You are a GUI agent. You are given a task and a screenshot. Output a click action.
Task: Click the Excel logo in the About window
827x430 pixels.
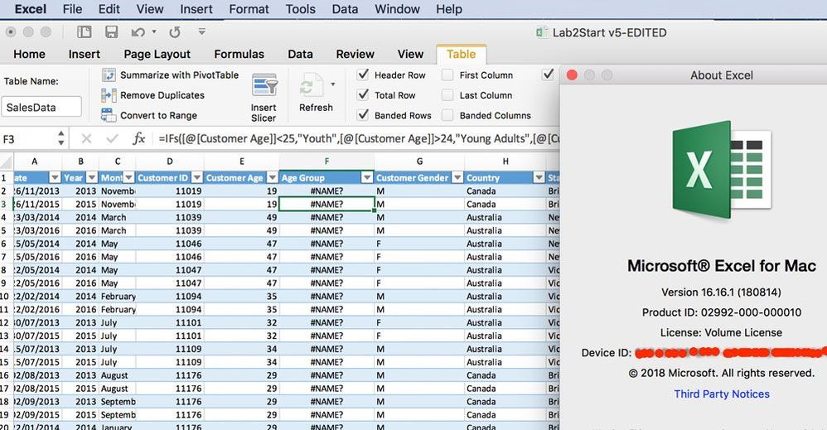[722, 170]
